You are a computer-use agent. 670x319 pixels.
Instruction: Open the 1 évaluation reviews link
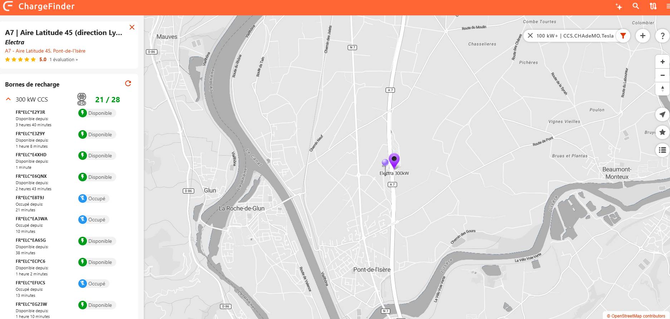(x=64, y=60)
